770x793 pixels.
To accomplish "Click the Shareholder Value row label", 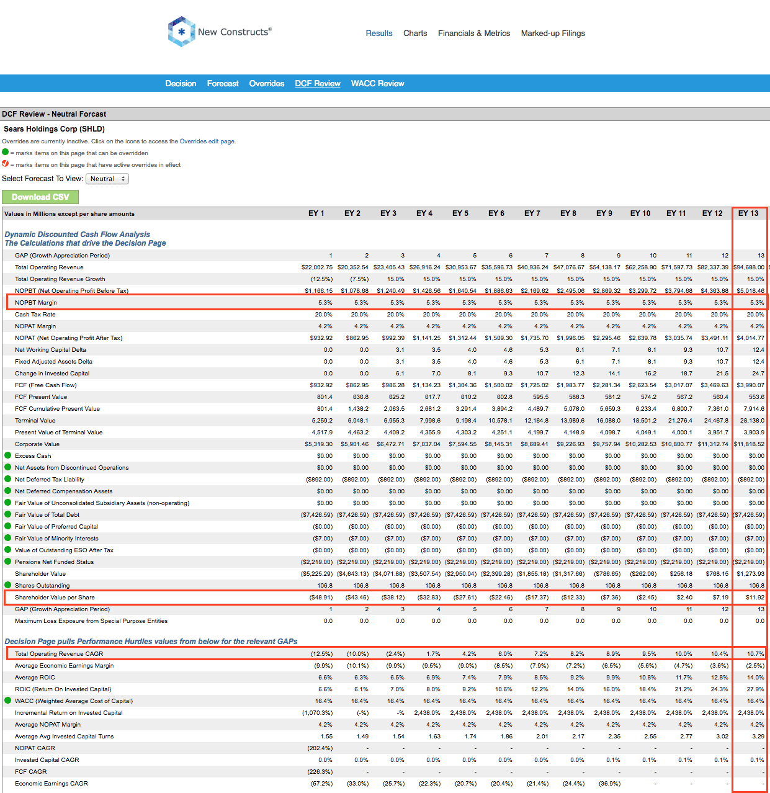I will (x=40, y=574).
